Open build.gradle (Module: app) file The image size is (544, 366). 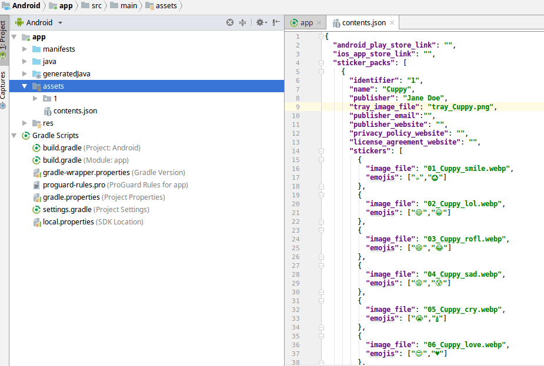click(81, 160)
